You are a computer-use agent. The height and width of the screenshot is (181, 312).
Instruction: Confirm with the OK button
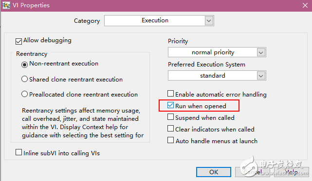coord(214,172)
